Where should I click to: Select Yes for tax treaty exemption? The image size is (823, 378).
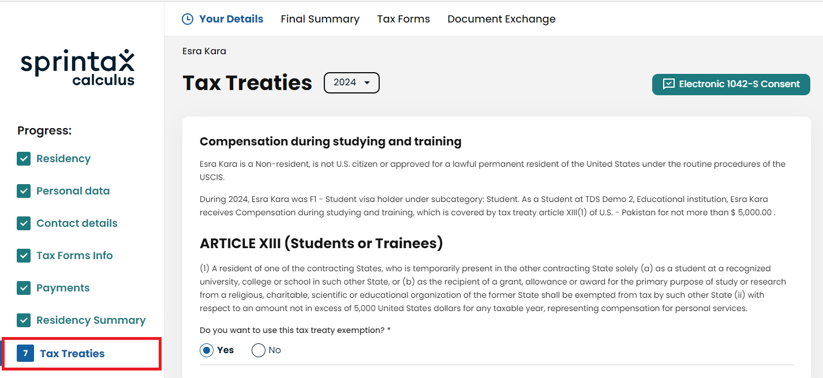pyautogui.click(x=207, y=350)
